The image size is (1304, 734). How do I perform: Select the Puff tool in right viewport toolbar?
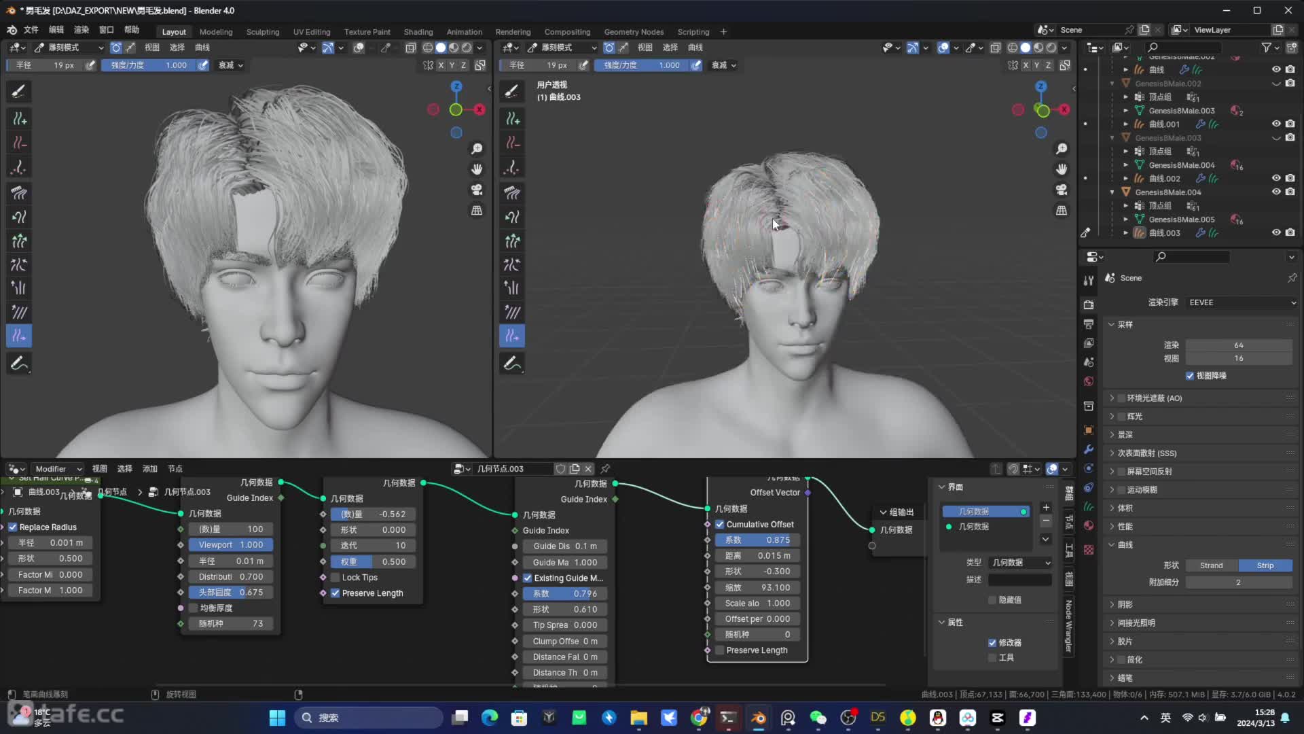[512, 288]
